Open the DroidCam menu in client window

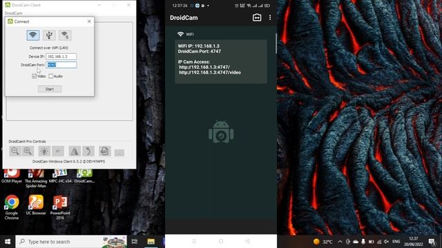[13, 13]
